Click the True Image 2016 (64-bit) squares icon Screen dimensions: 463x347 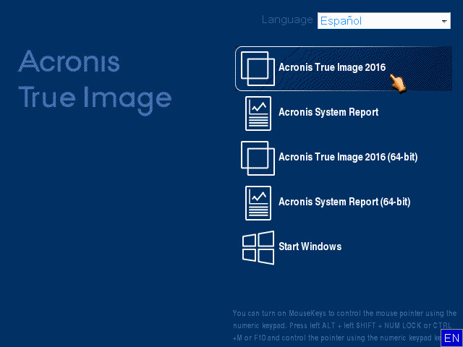[258, 158]
